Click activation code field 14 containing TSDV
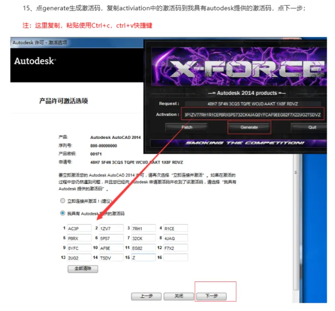 111,258
